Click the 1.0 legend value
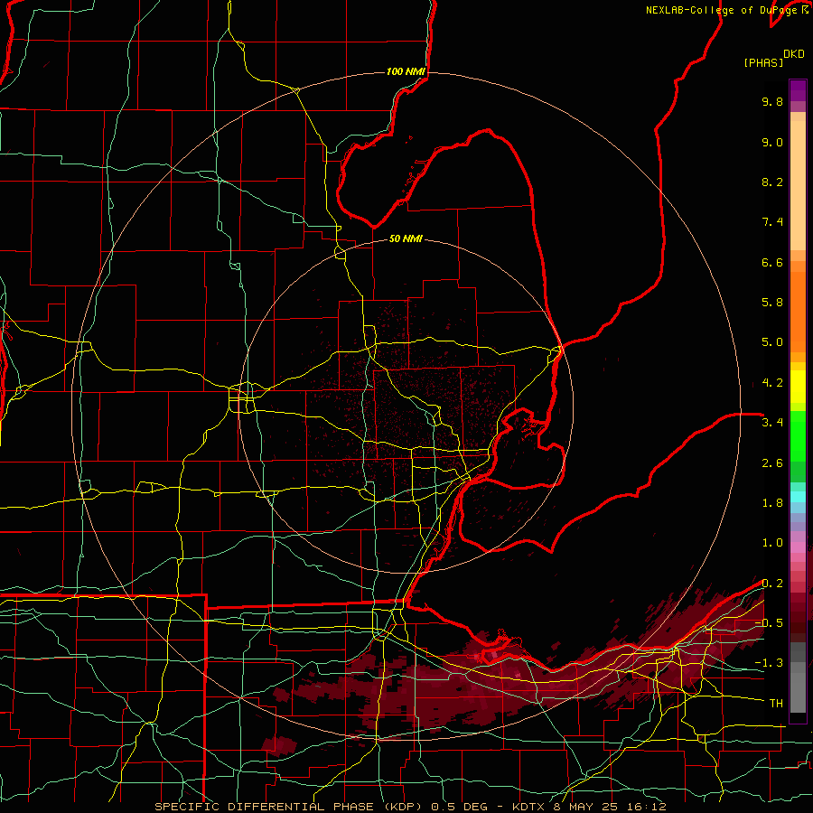The image size is (813, 813). (772, 543)
